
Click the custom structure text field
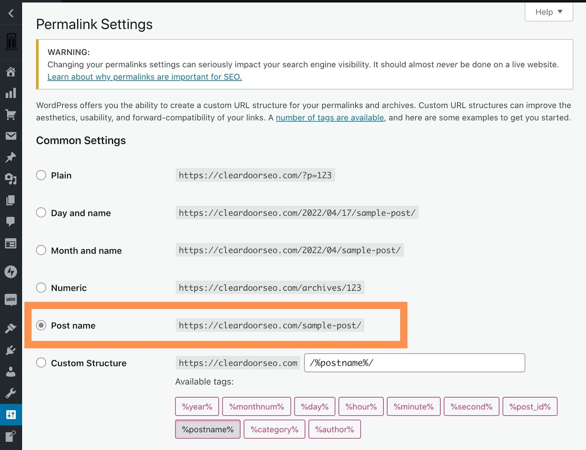415,363
